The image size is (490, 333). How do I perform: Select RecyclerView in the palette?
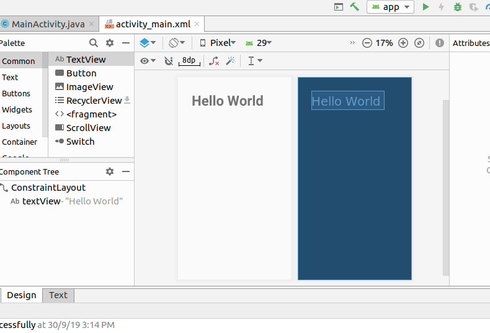tap(91, 101)
